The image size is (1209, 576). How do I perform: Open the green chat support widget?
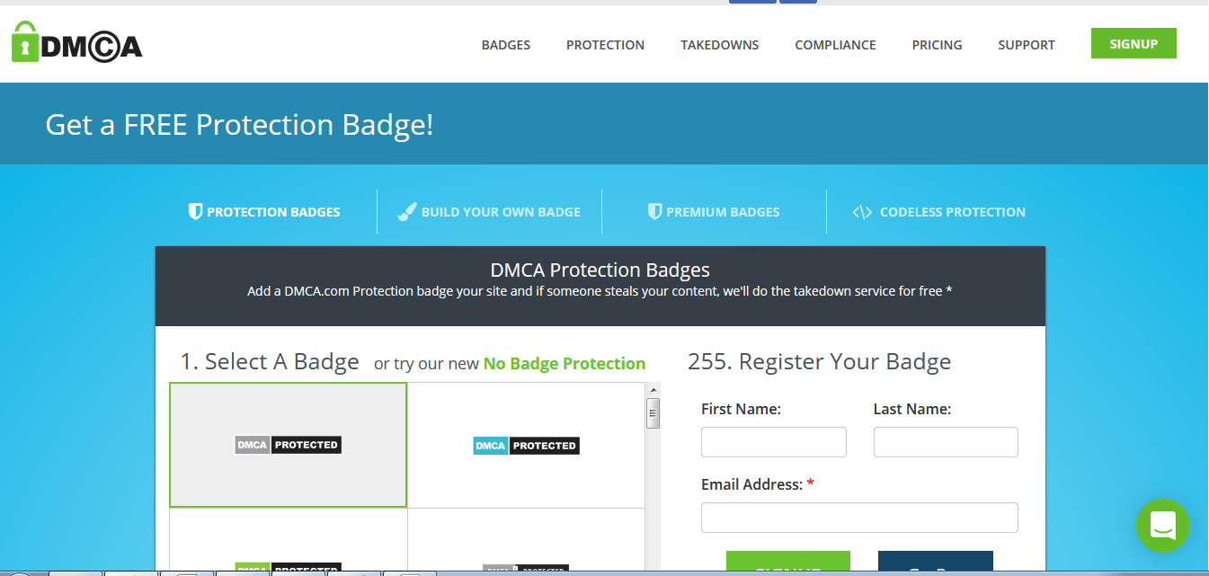click(1163, 526)
